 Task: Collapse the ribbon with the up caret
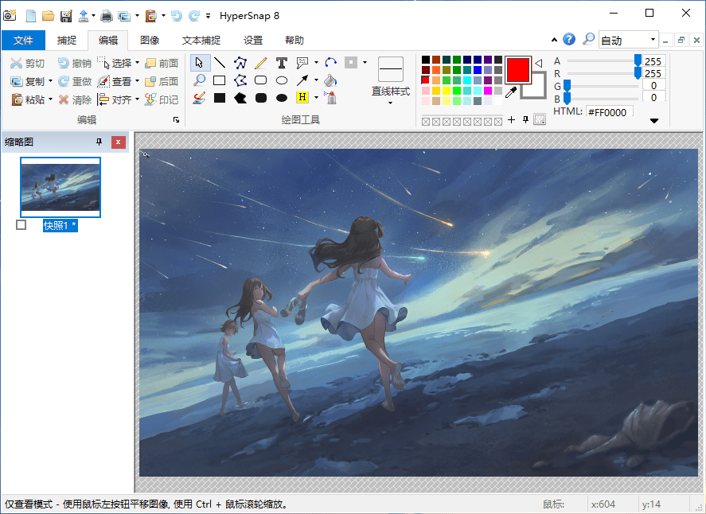point(554,40)
